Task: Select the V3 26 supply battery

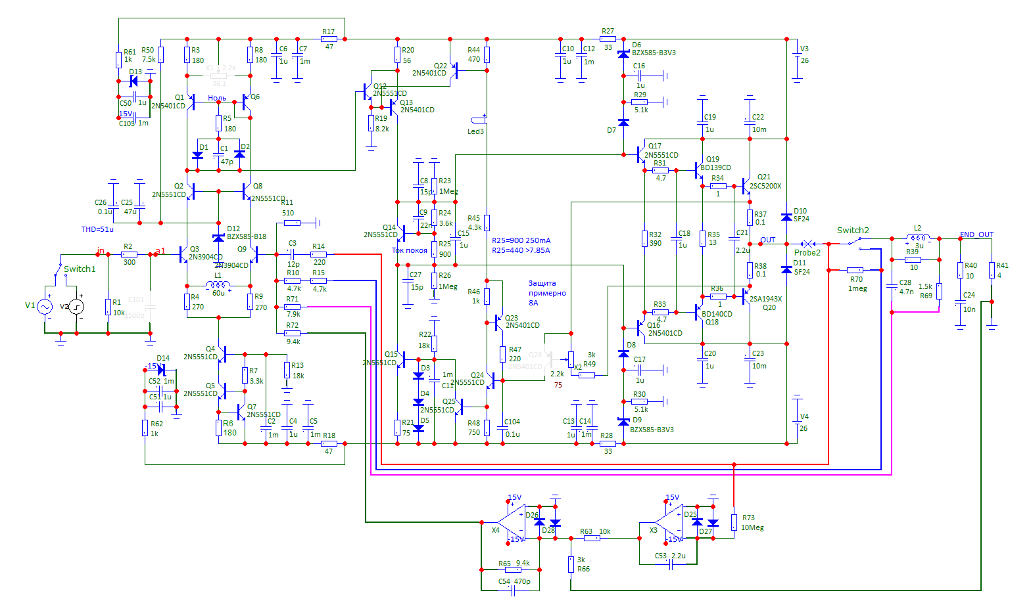Action: [x=797, y=55]
